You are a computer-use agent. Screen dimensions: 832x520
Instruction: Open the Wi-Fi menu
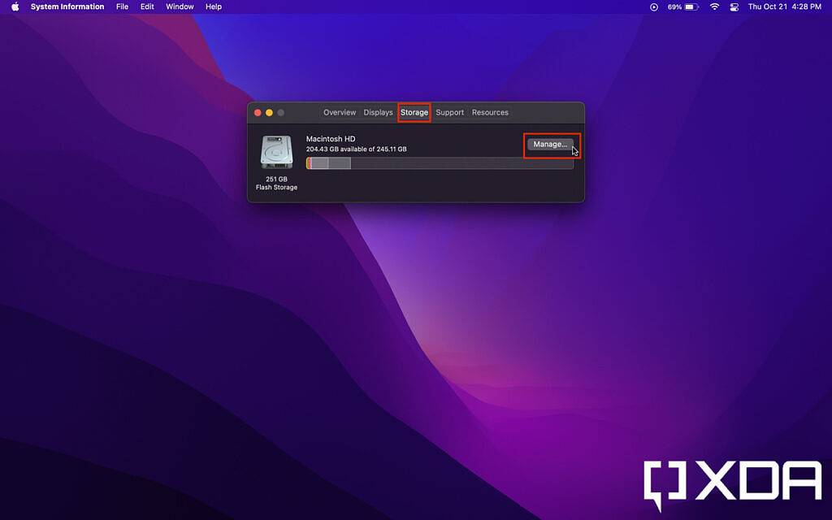point(713,6)
